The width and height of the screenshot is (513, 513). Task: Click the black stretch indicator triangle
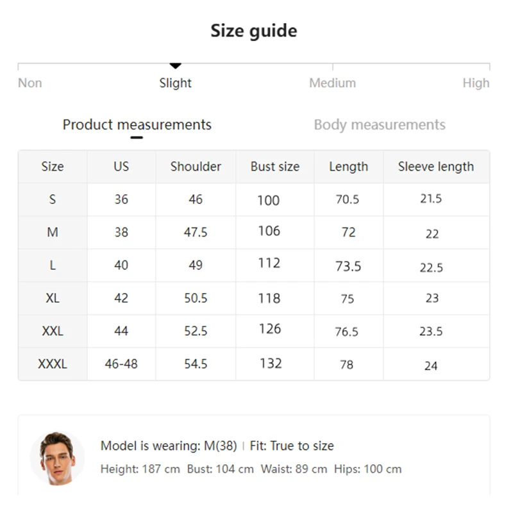(x=175, y=66)
